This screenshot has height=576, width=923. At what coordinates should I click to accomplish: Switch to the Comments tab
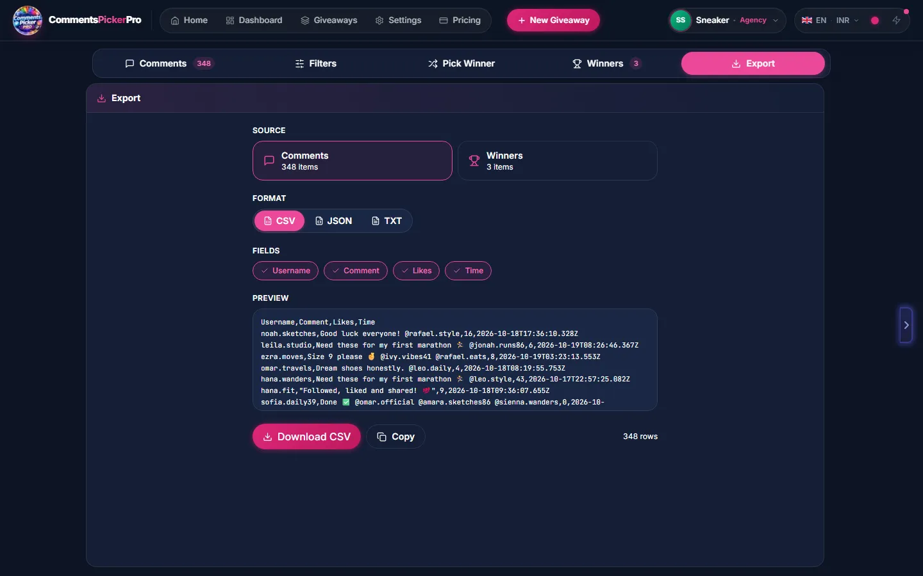(x=169, y=63)
